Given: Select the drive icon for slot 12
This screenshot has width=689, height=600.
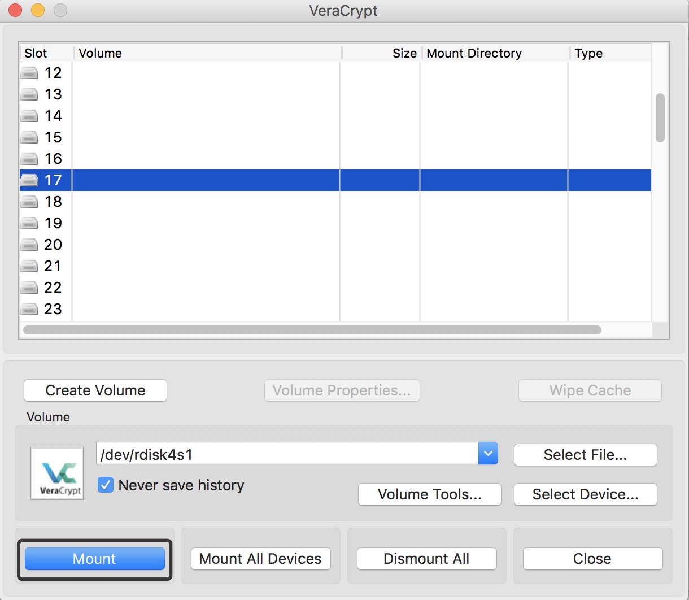Looking at the screenshot, I should (x=29, y=73).
